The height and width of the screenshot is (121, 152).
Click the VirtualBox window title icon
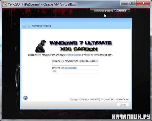pyautogui.click(x=4, y=4)
